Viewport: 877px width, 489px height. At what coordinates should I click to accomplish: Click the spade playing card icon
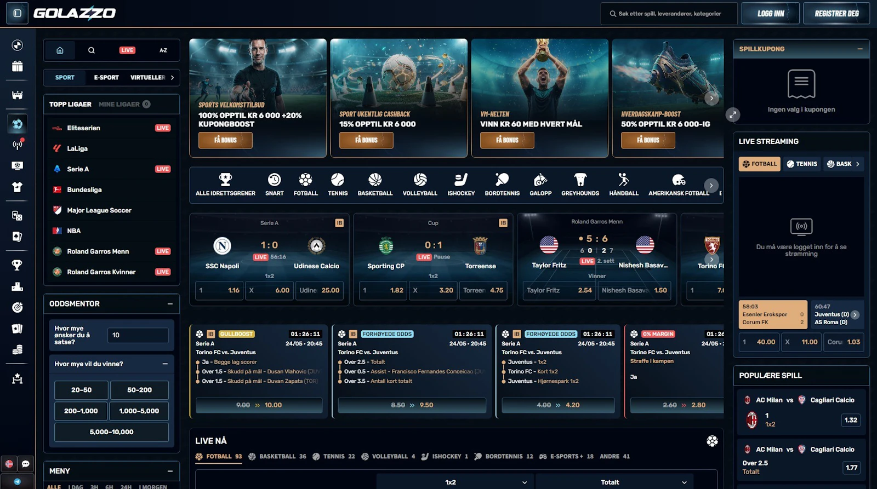coord(18,237)
